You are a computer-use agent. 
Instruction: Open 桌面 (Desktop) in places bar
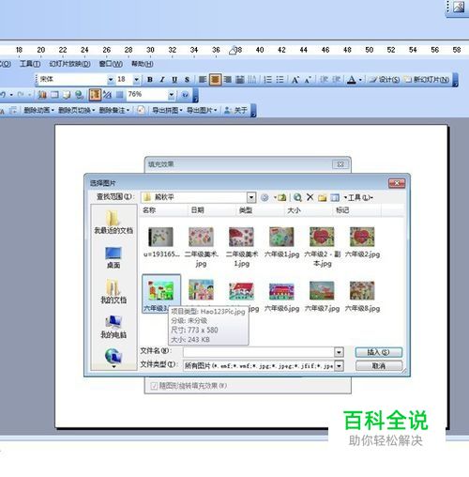pyautogui.click(x=113, y=257)
